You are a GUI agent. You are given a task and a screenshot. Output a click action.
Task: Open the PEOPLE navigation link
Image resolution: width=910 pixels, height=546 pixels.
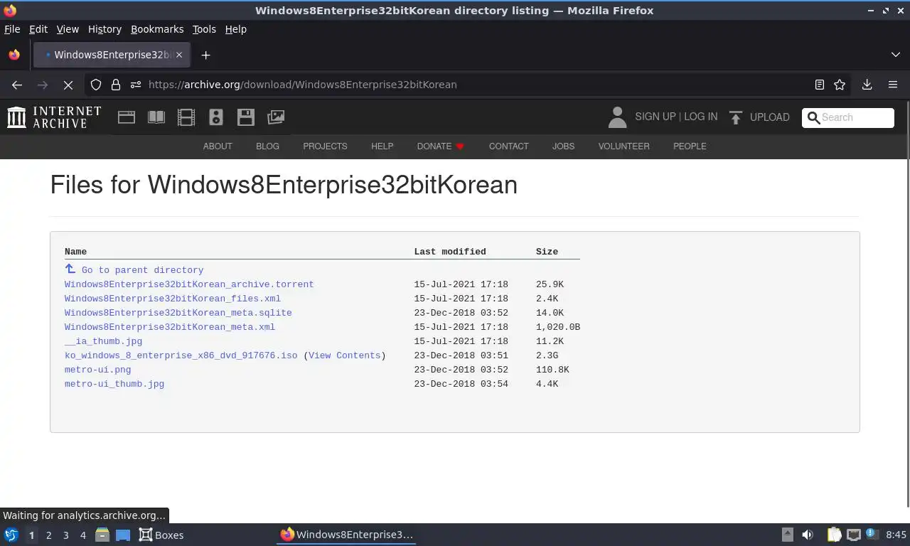[690, 146]
